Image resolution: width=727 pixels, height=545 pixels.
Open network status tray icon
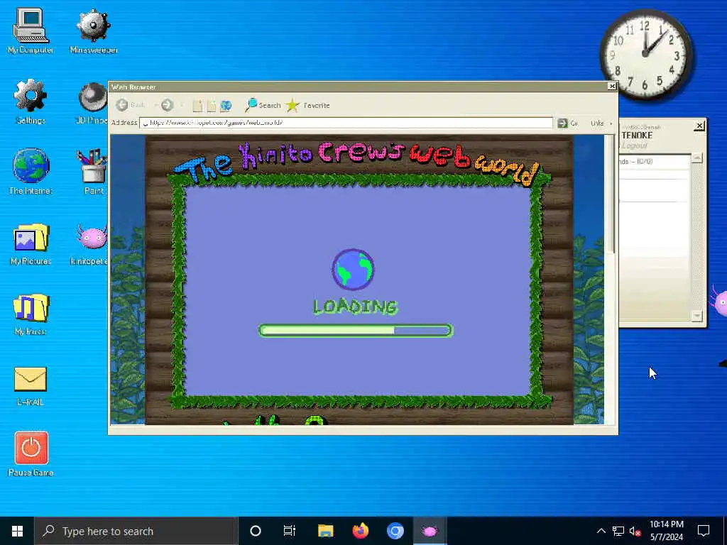(618, 531)
